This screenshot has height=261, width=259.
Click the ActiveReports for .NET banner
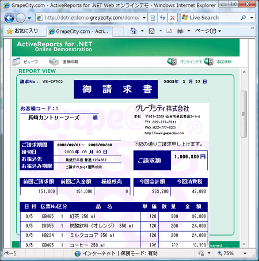point(125,47)
